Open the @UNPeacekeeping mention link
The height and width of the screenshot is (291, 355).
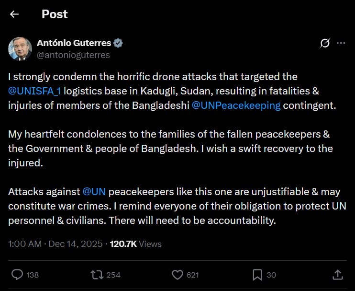click(x=236, y=105)
